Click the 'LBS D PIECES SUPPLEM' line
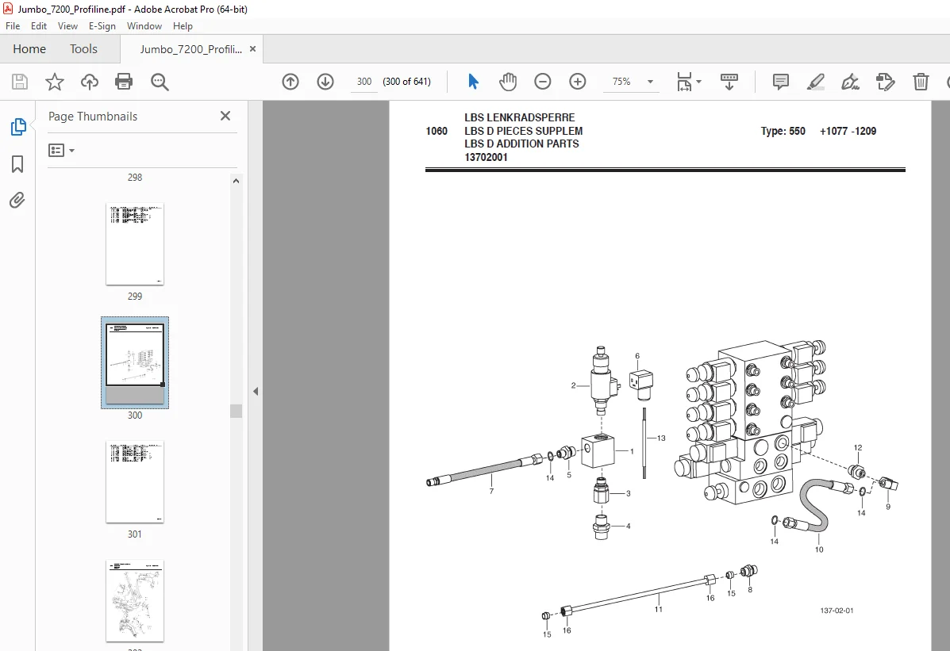Screen dimensions: 950x651 (524, 131)
